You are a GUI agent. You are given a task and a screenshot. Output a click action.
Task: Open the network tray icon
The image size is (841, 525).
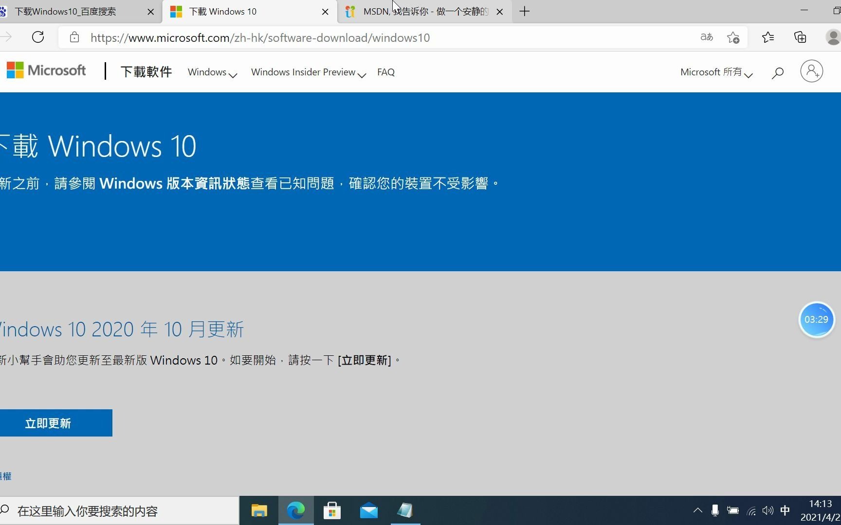coord(751,510)
